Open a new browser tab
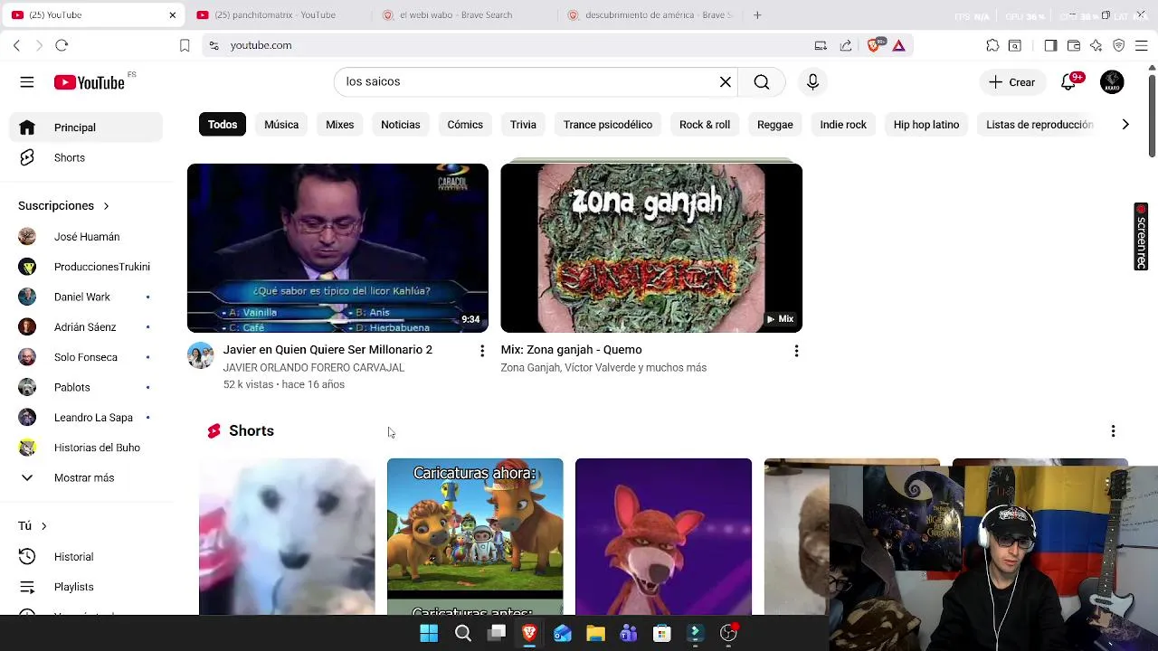Image resolution: width=1158 pixels, height=651 pixels. (757, 14)
